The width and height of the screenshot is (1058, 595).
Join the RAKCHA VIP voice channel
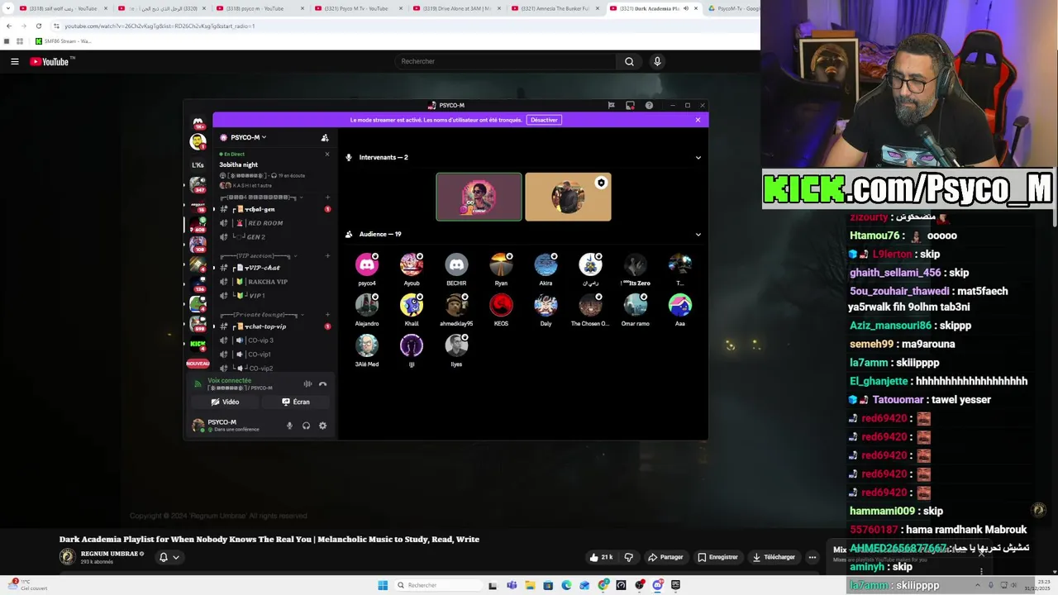pyautogui.click(x=274, y=282)
